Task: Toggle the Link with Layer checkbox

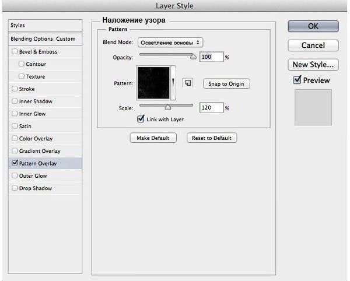Action: point(141,119)
